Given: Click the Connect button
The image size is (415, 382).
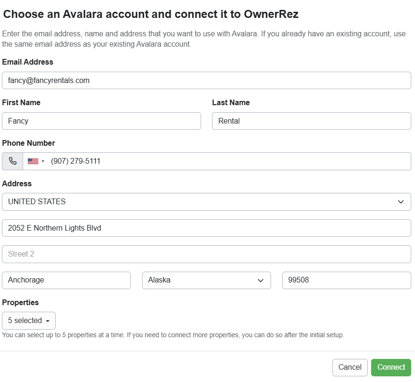Looking at the screenshot, I should (x=391, y=367).
